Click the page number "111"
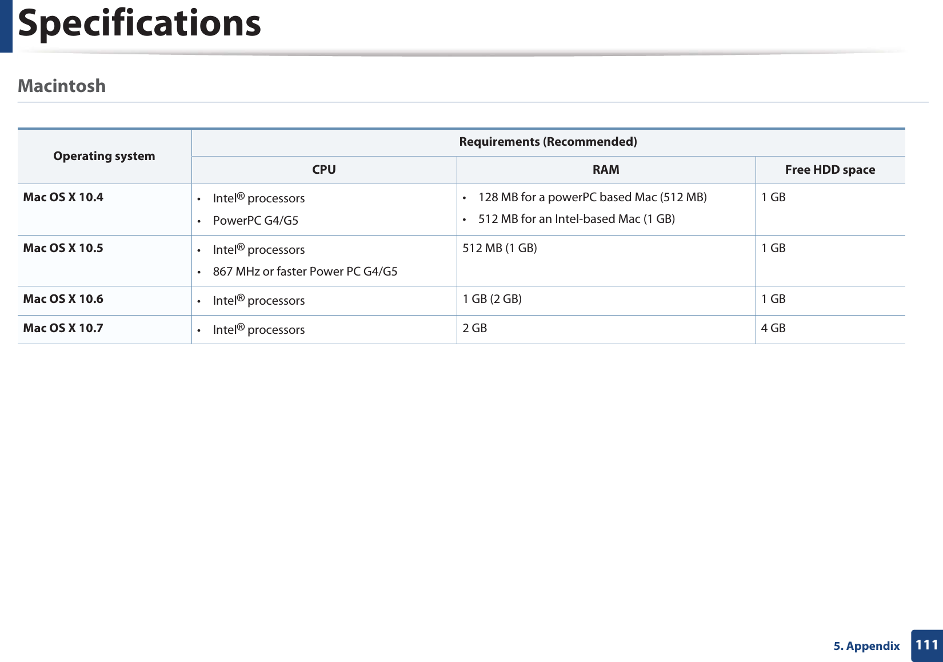This screenshot has height=662, width=943. tap(926, 645)
